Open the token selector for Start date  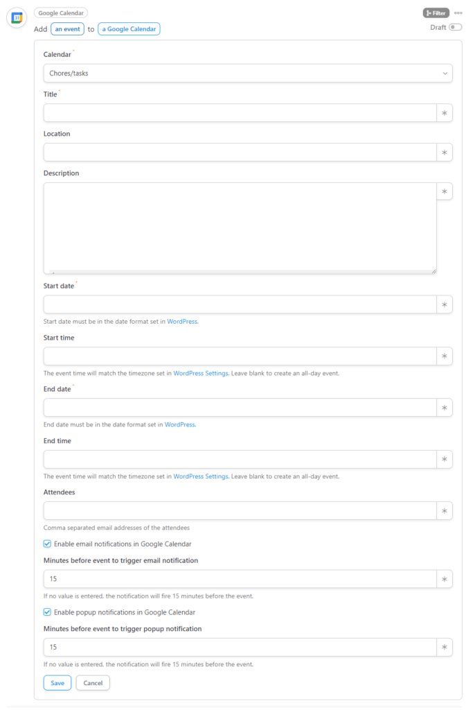tap(444, 304)
